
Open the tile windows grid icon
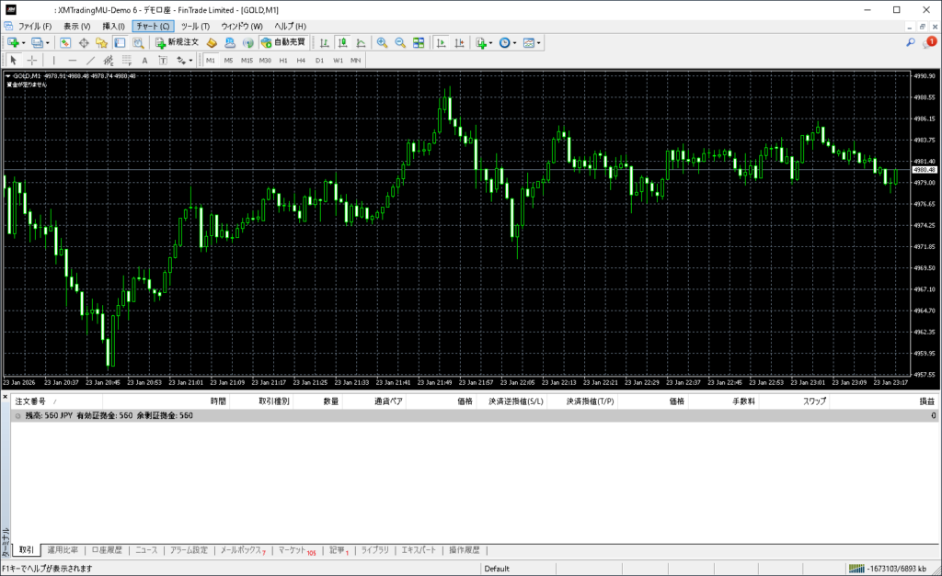(x=419, y=43)
